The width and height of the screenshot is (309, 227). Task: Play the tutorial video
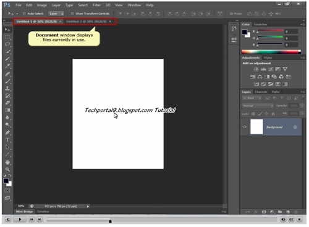point(20,220)
